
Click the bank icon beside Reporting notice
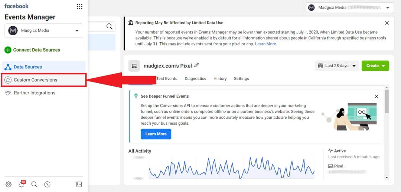[x=131, y=23]
